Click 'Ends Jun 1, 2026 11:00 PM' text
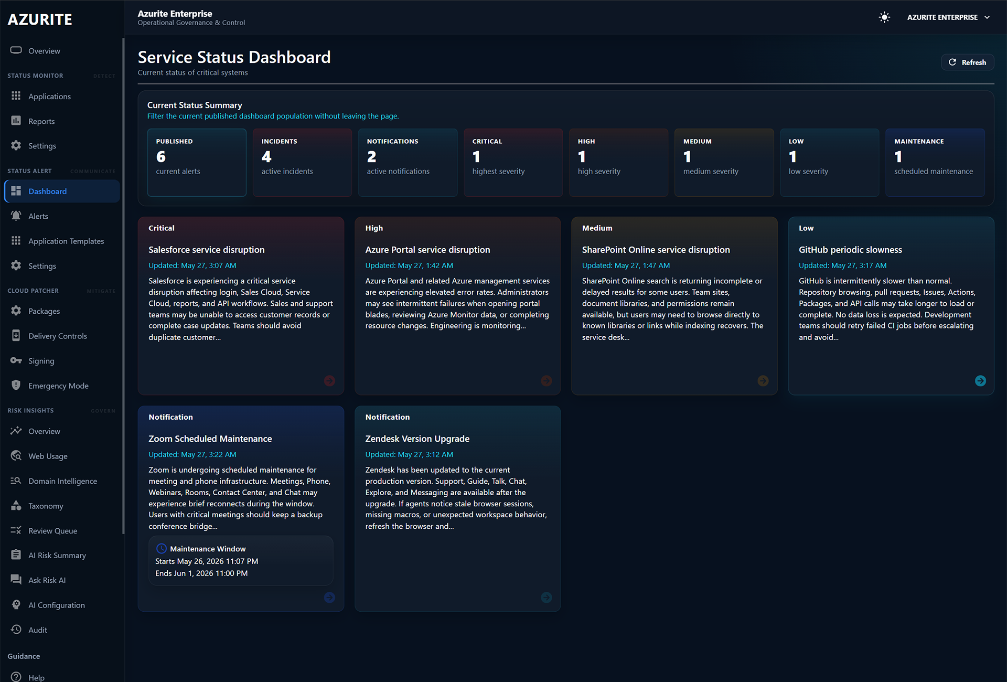The width and height of the screenshot is (1007, 682). [x=201, y=573]
